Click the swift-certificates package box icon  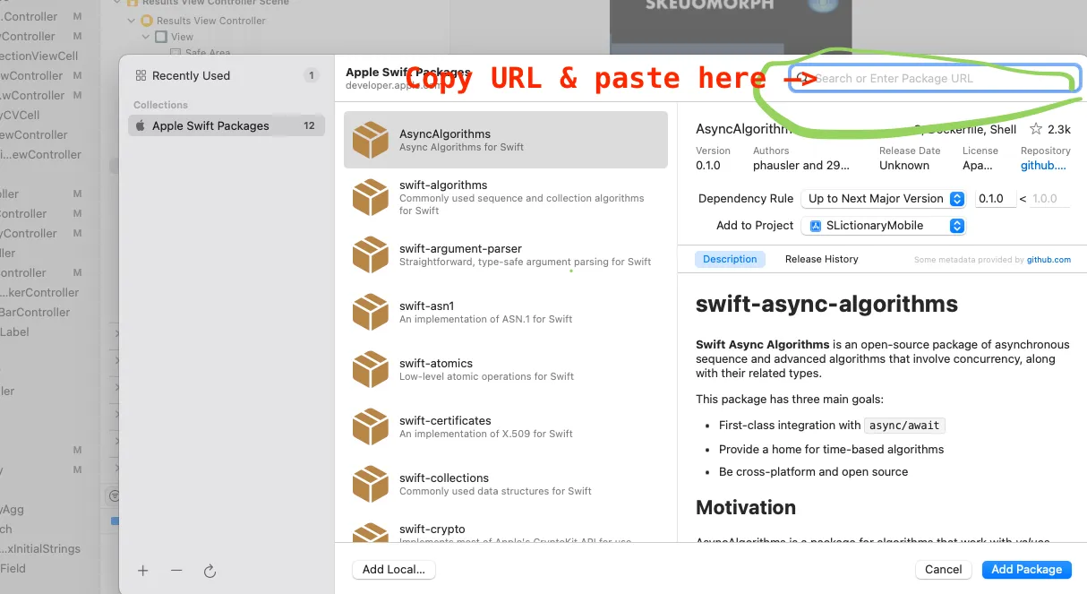tap(370, 426)
